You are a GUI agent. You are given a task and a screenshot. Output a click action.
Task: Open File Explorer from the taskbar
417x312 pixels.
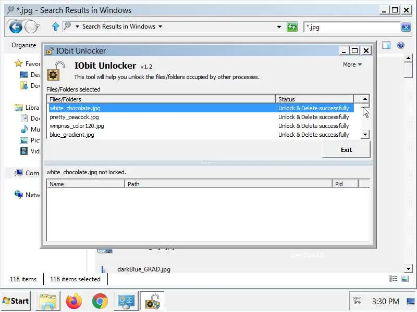48,301
